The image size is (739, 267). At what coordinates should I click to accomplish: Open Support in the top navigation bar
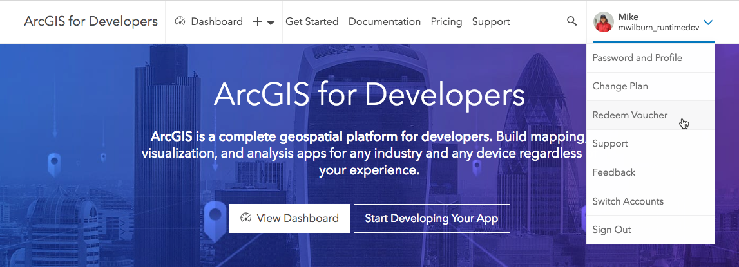pos(490,22)
